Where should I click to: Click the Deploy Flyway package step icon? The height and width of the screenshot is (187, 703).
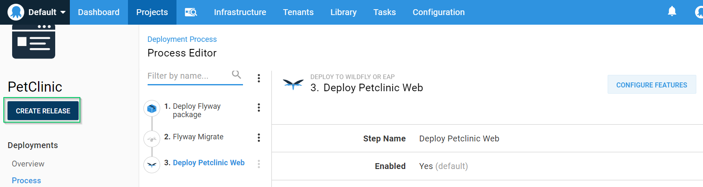point(152,109)
